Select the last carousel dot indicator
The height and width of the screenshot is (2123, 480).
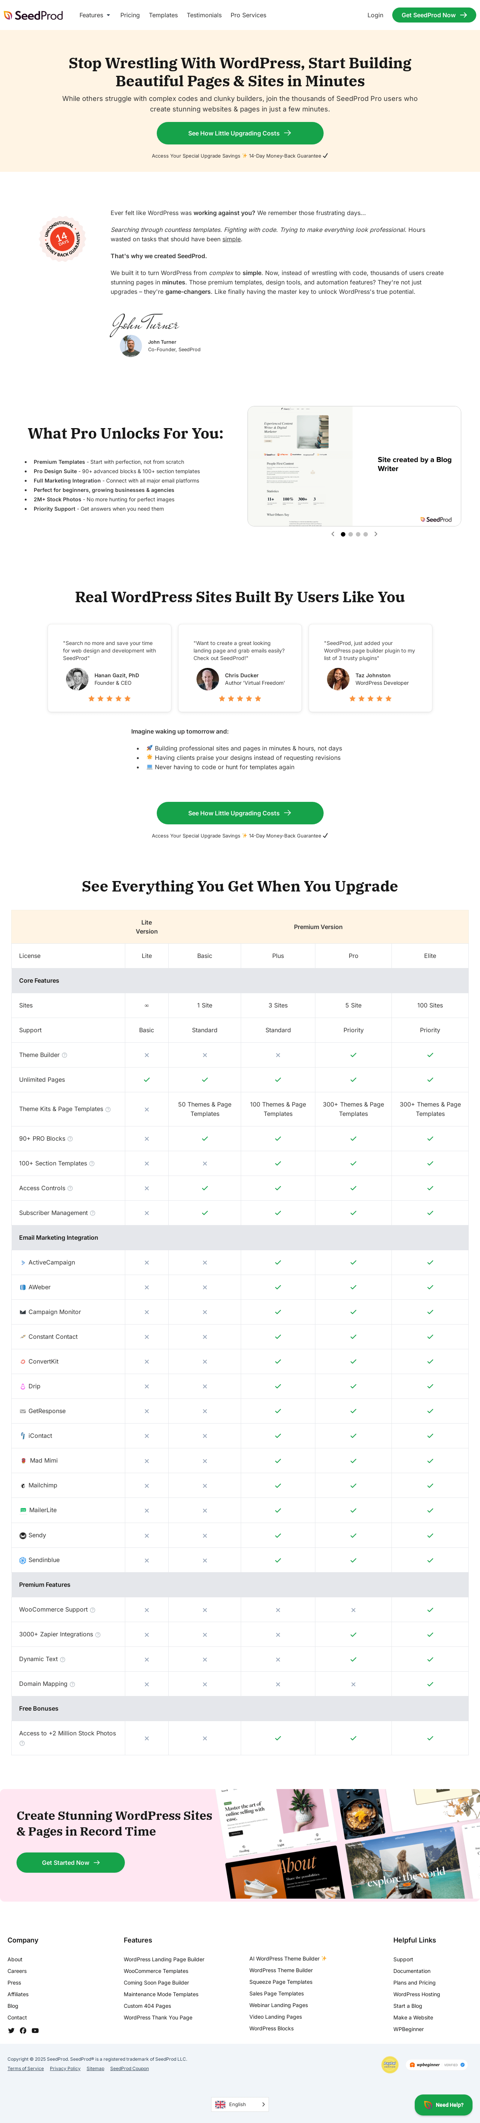pyautogui.click(x=366, y=534)
